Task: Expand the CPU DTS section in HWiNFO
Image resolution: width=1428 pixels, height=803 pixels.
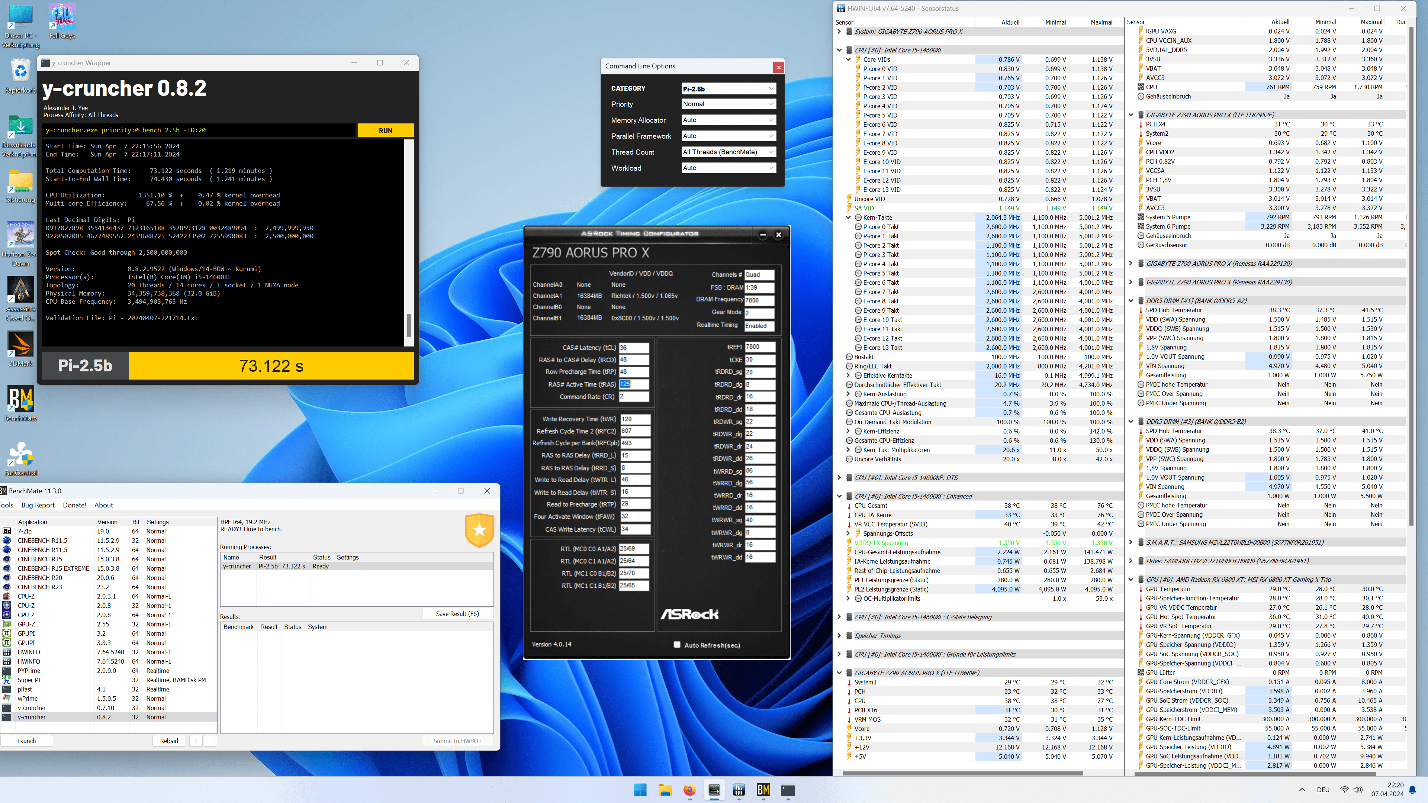Action: tap(839, 478)
